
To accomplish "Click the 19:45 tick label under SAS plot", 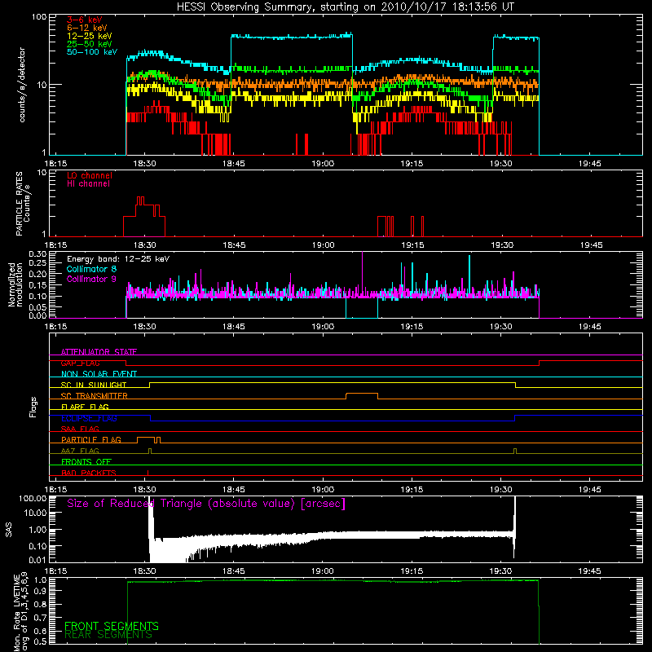I will tap(590, 571).
